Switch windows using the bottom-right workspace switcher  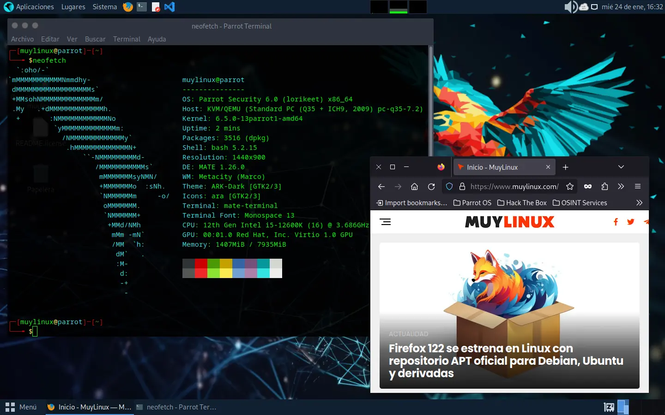623,407
